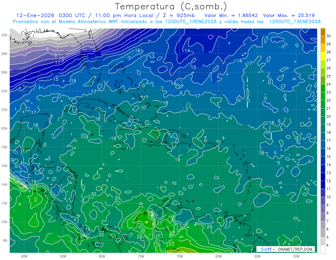Click the color bar label 30
Screen dimensions: 336x260
[x=329, y=36]
